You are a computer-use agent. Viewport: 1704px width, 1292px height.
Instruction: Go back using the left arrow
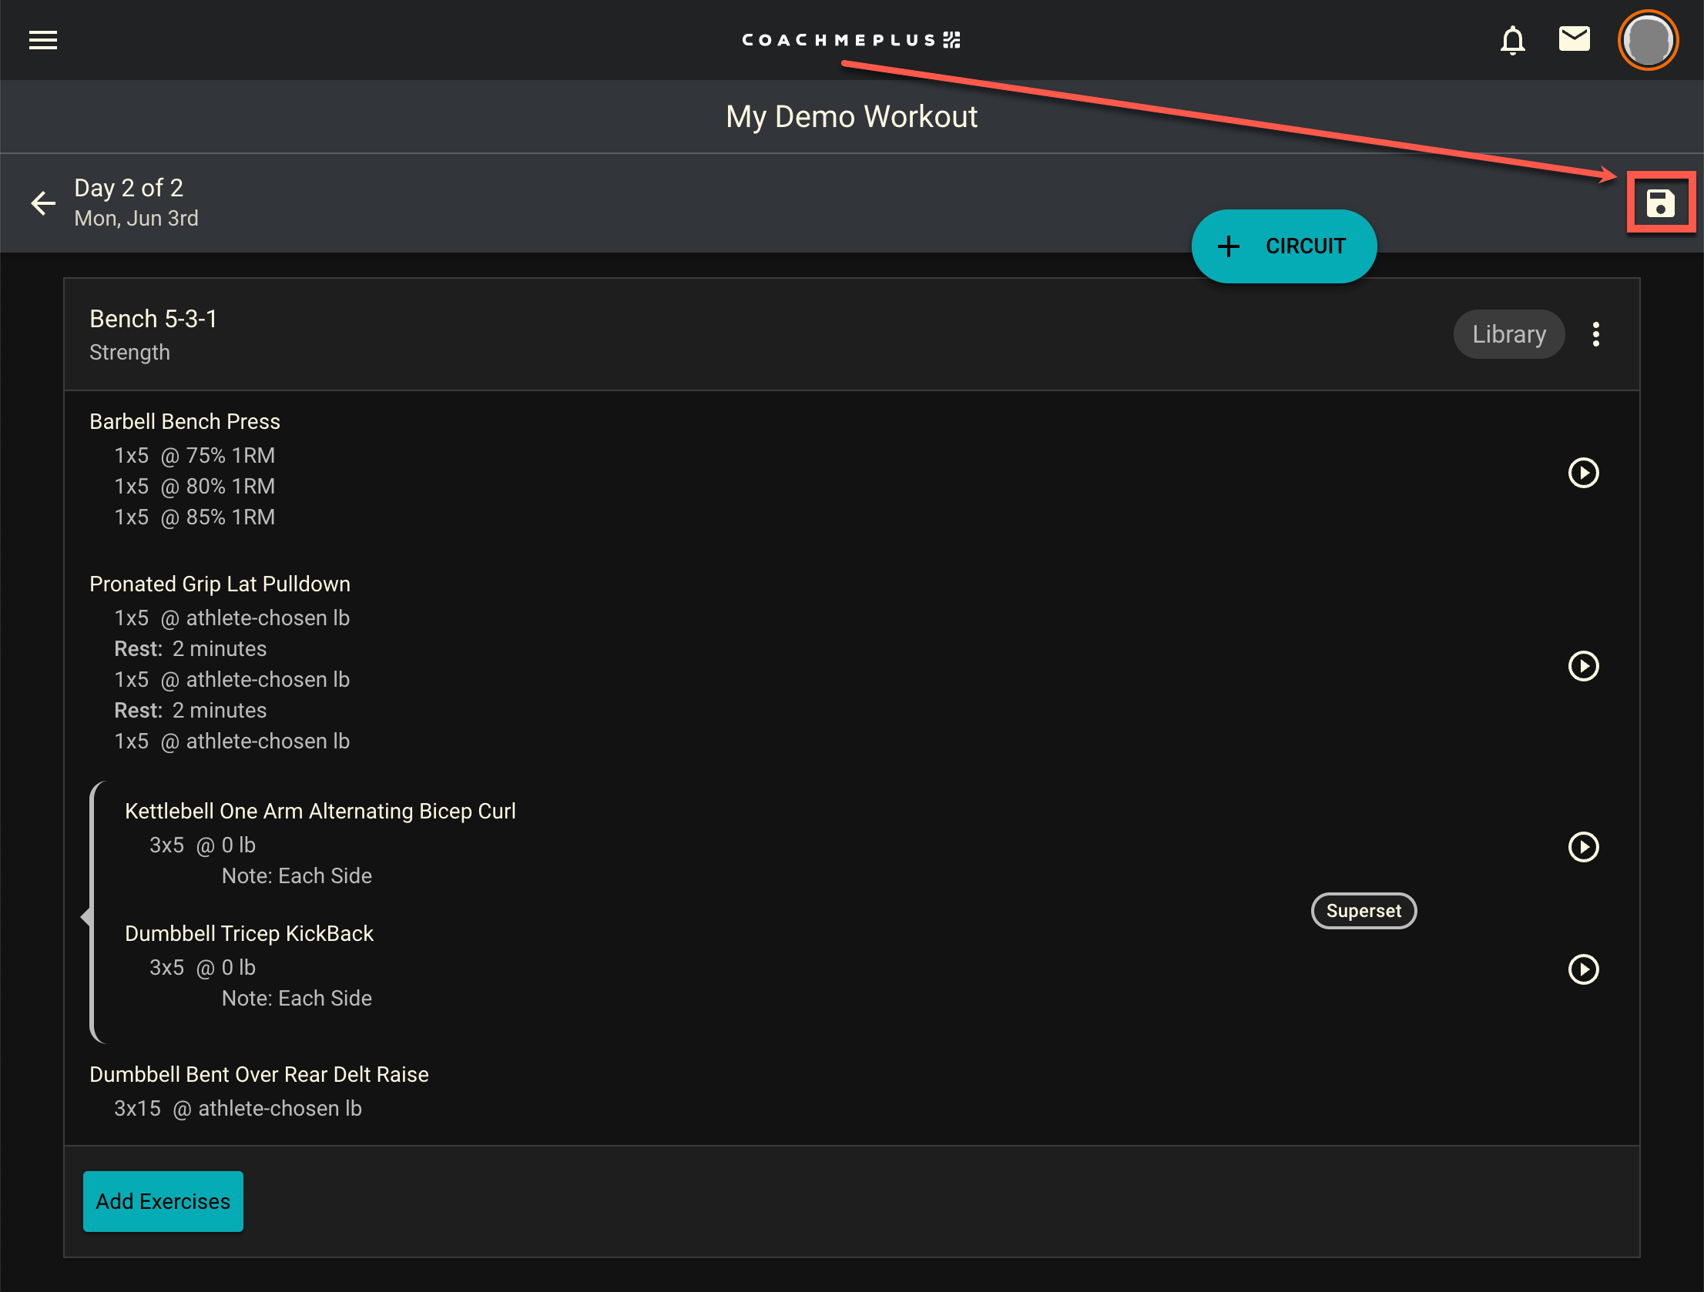coord(43,203)
